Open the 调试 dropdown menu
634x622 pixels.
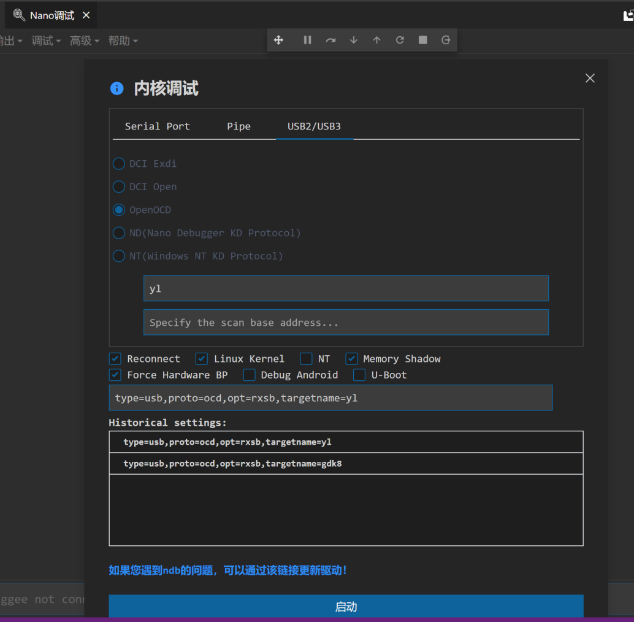pyautogui.click(x=46, y=40)
